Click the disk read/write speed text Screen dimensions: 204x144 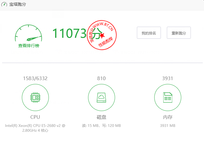(x=101, y=126)
